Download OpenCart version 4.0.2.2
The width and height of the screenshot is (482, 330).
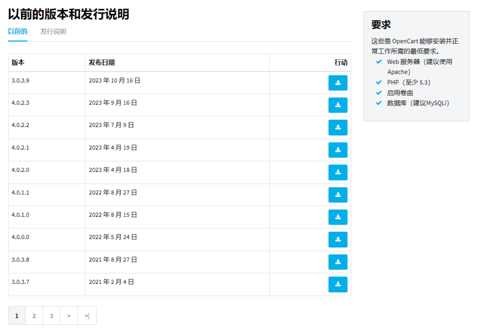pos(337,127)
